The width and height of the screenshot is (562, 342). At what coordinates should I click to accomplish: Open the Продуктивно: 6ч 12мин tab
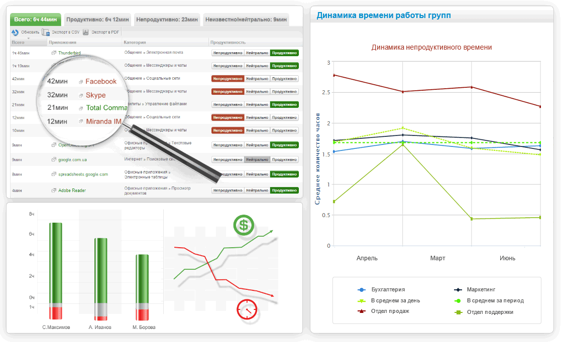pyautogui.click(x=97, y=20)
